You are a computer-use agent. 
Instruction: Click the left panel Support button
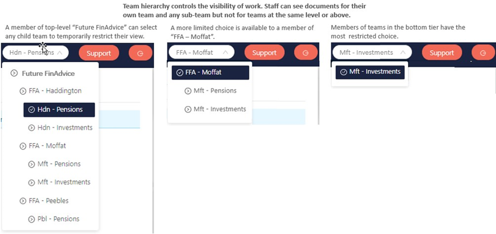(x=99, y=53)
